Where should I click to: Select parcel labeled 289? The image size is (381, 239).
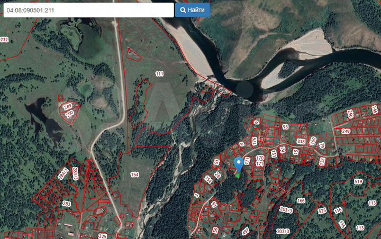pyautogui.click(x=68, y=107)
